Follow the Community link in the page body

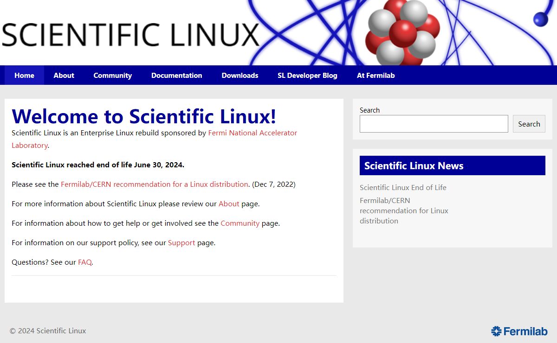(240, 223)
